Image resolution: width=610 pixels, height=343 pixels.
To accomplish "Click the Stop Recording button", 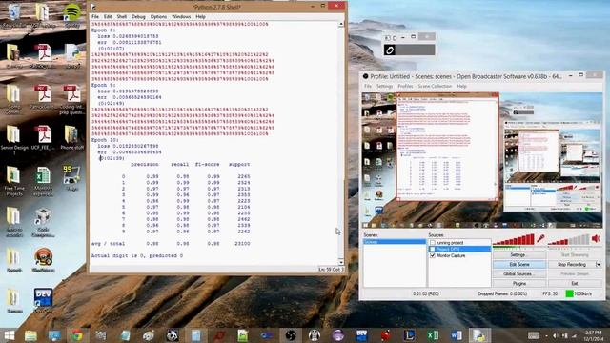I will point(572,265).
